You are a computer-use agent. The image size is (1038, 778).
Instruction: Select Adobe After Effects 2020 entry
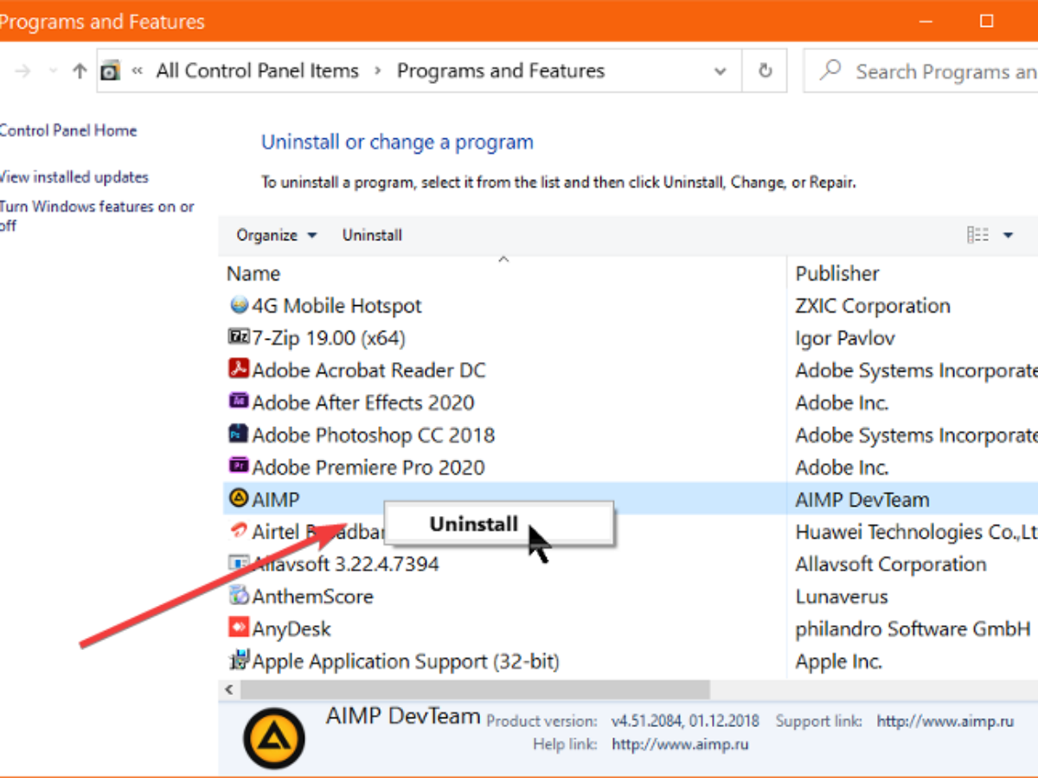pos(629,402)
